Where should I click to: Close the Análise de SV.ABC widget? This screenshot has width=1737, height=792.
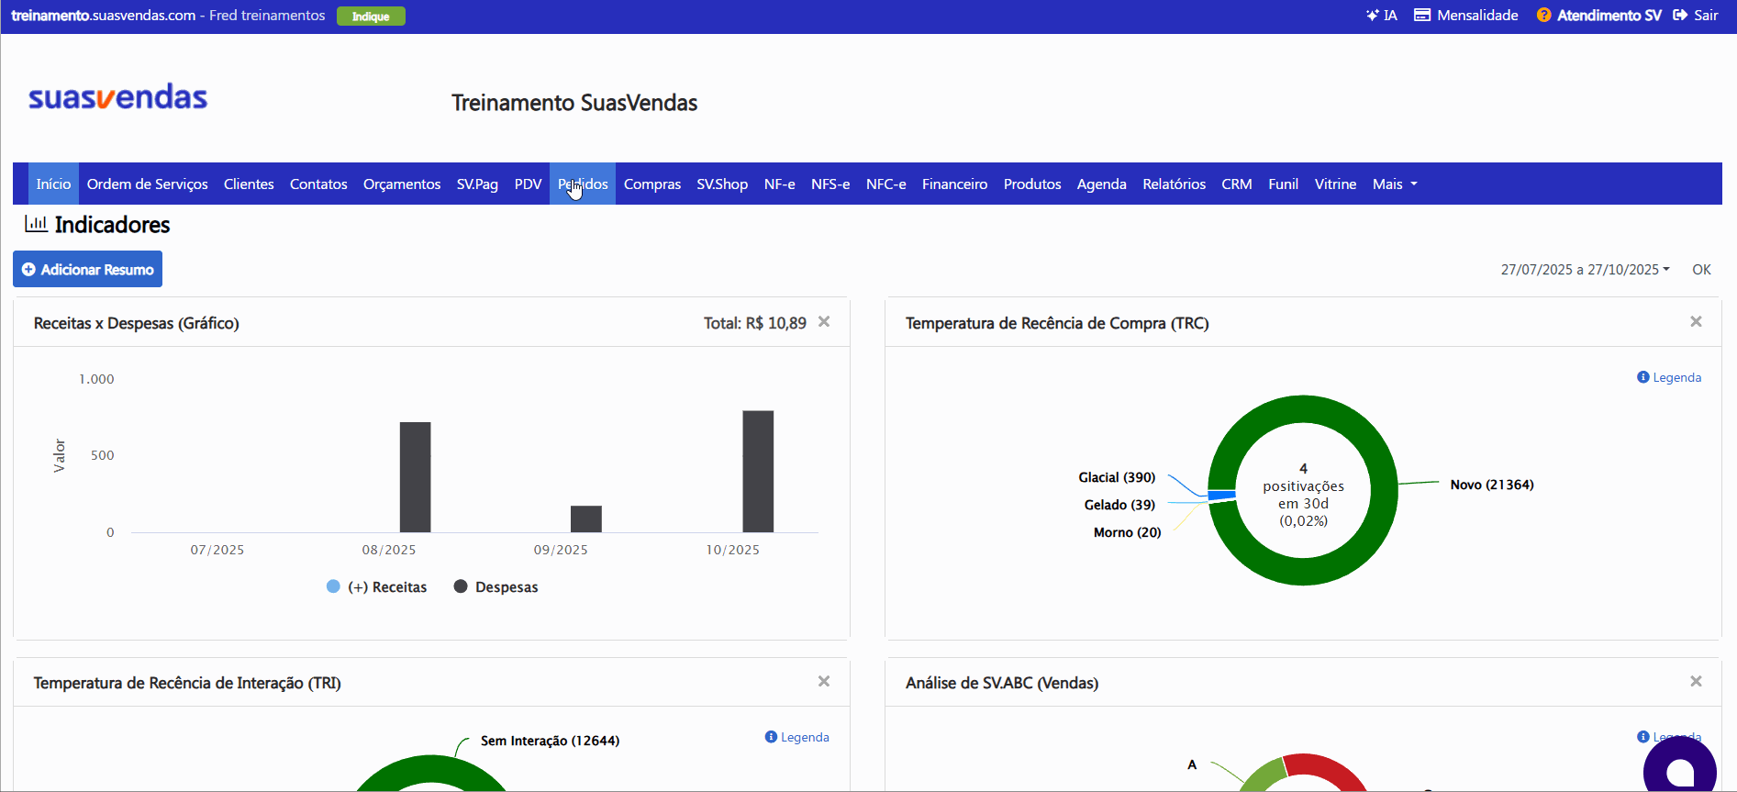pyautogui.click(x=1696, y=681)
